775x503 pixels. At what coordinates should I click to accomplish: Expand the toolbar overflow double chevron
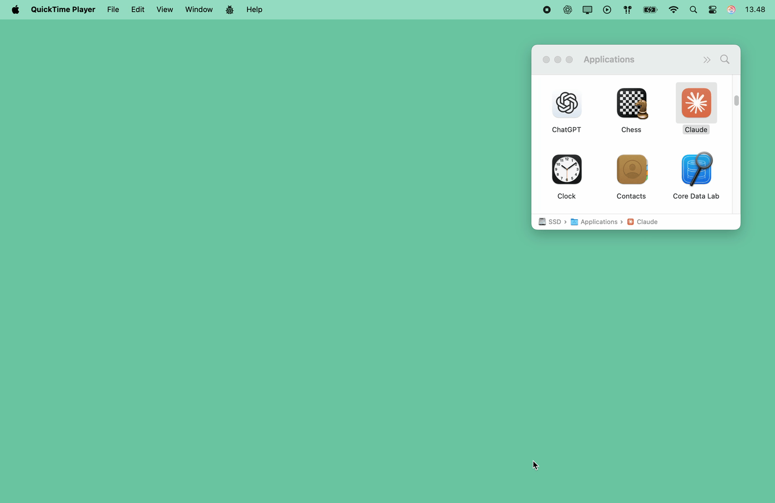[x=707, y=60]
